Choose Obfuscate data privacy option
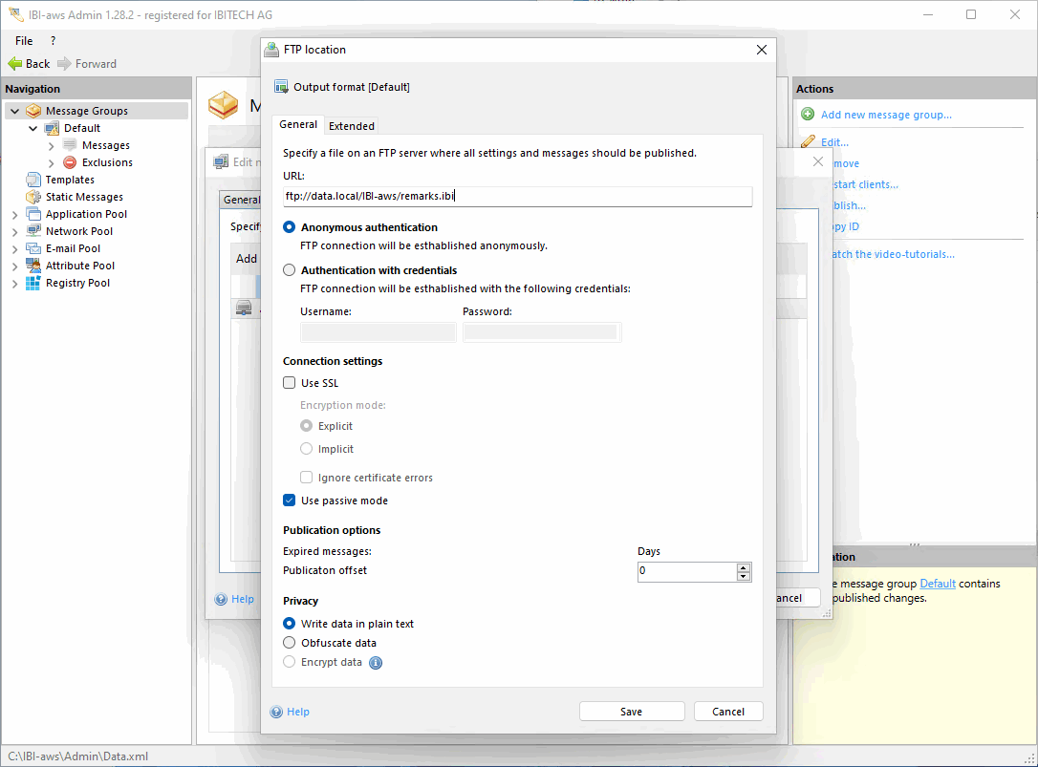The height and width of the screenshot is (767, 1038). click(x=290, y=643)
